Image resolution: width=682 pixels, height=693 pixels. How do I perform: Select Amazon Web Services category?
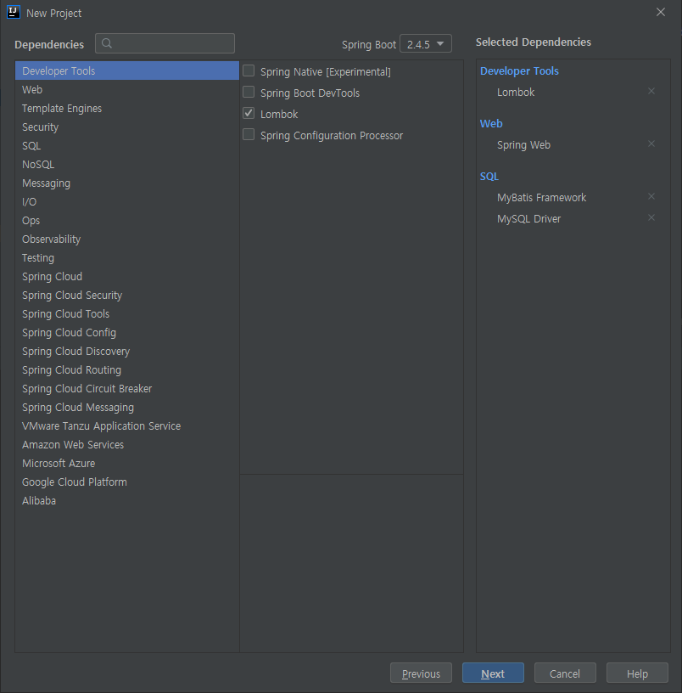[127, 445]
